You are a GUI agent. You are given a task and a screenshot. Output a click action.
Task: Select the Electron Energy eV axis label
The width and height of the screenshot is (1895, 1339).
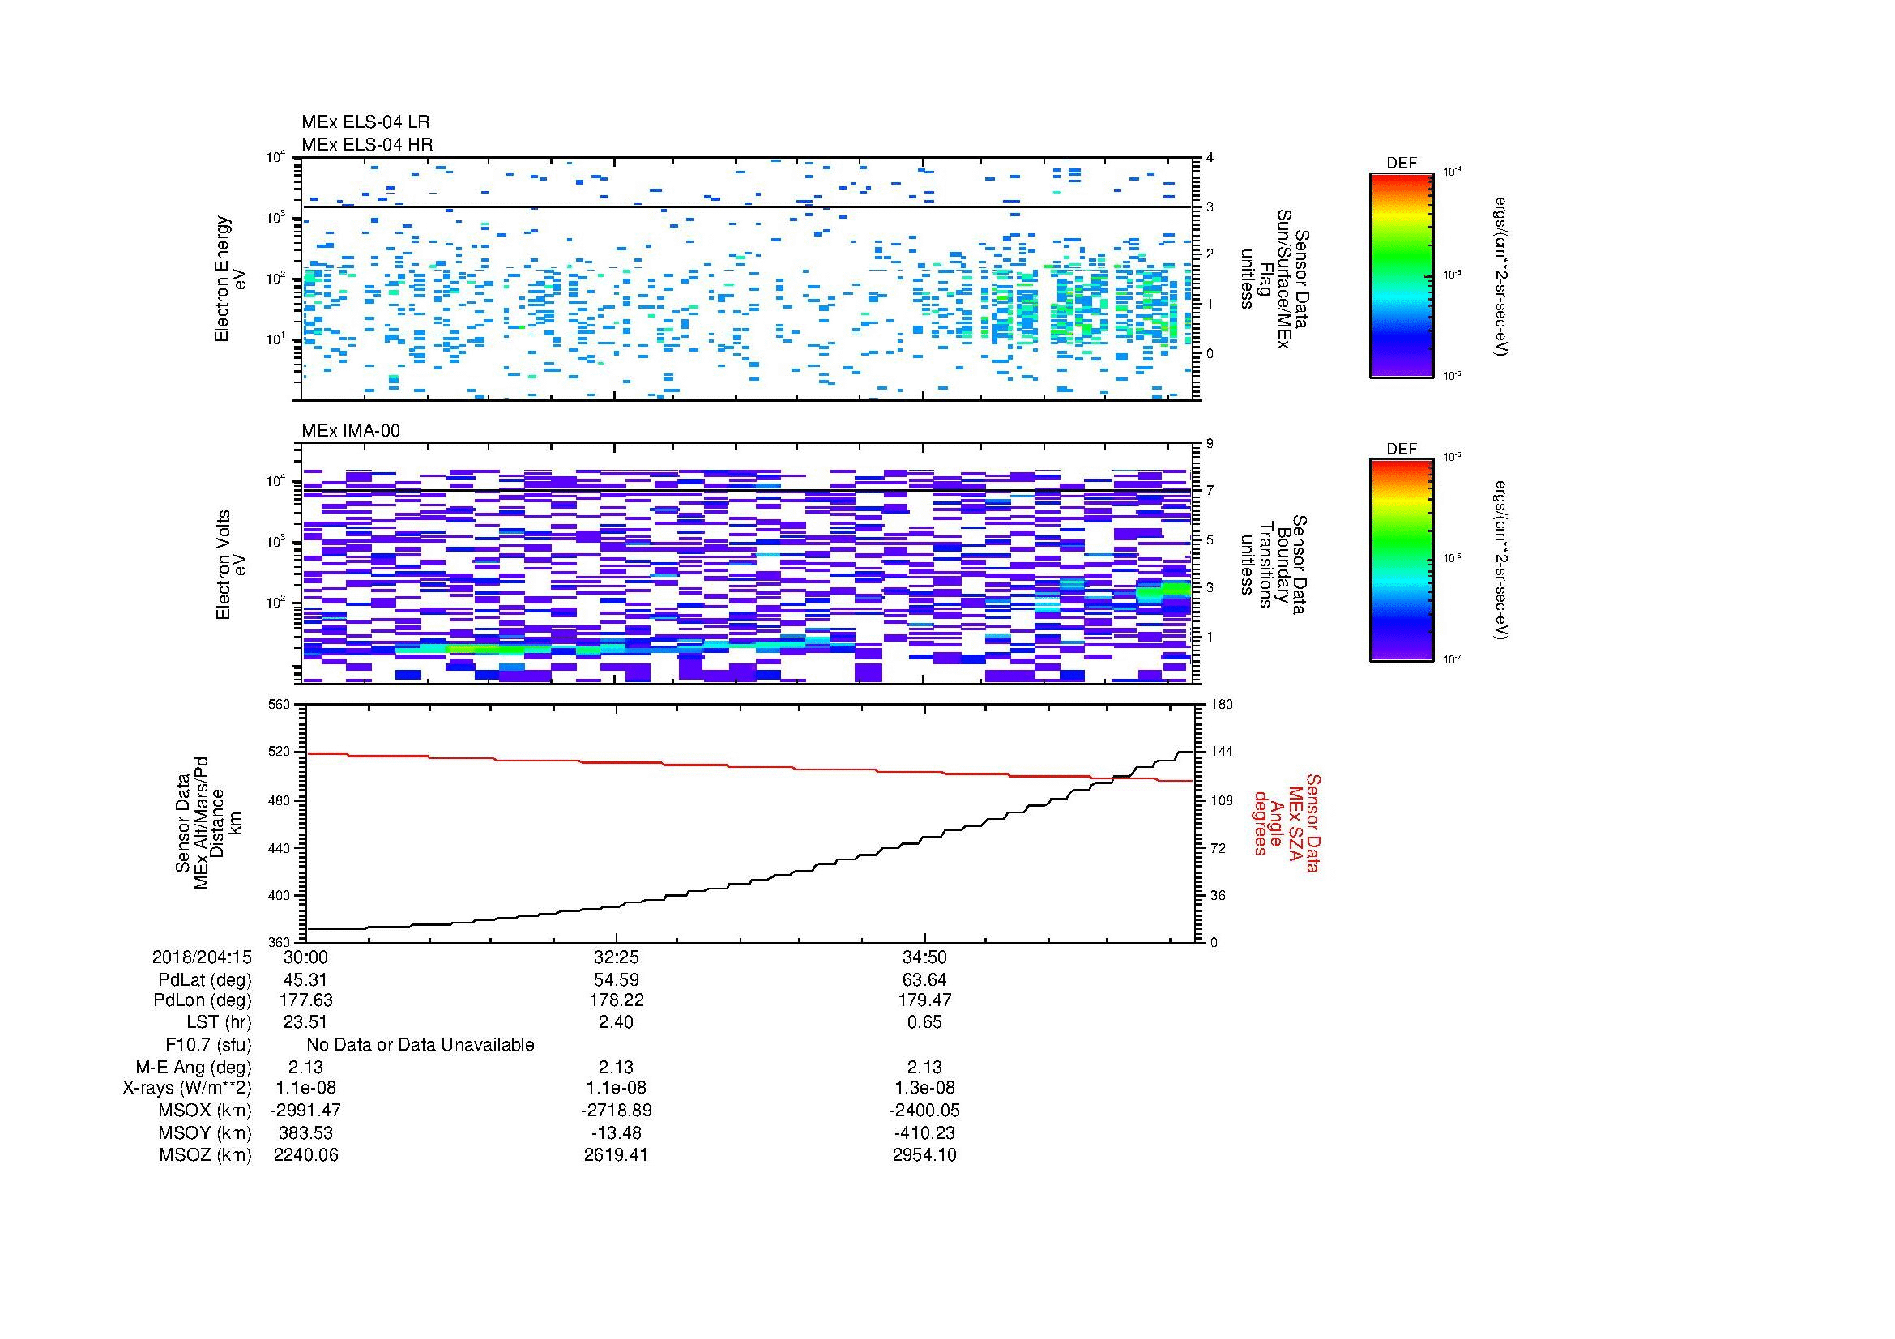(x=230, y=279)
